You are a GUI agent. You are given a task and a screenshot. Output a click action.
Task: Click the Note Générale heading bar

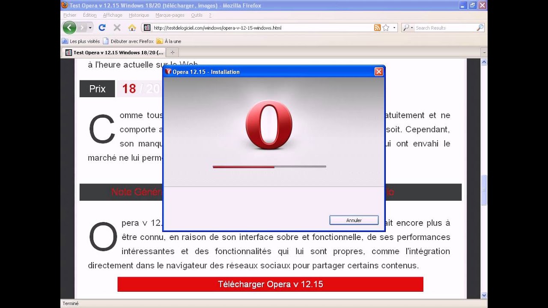[271, 192]
